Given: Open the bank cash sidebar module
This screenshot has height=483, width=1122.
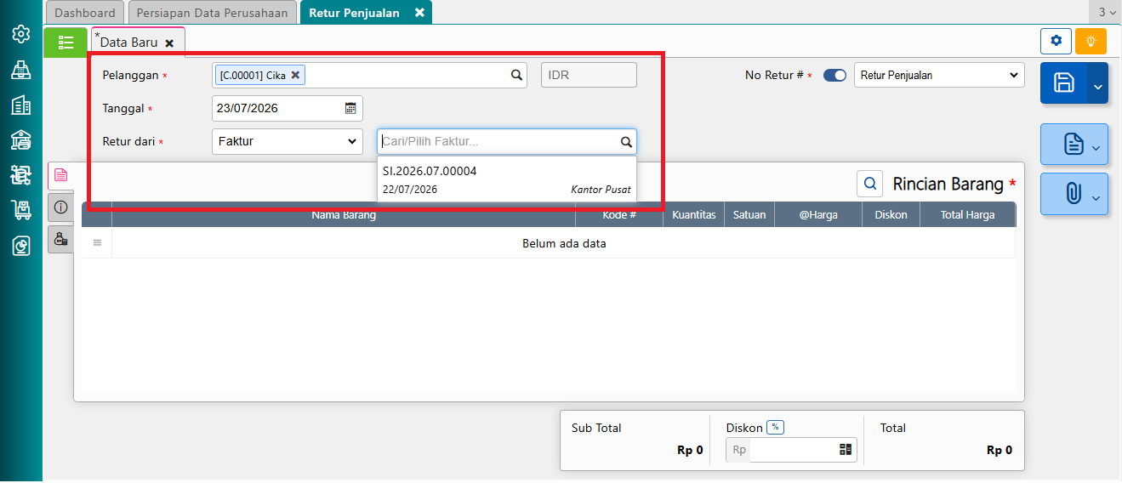Looking at the screenshot, I should pyautogui.click(x=21, y=140).
